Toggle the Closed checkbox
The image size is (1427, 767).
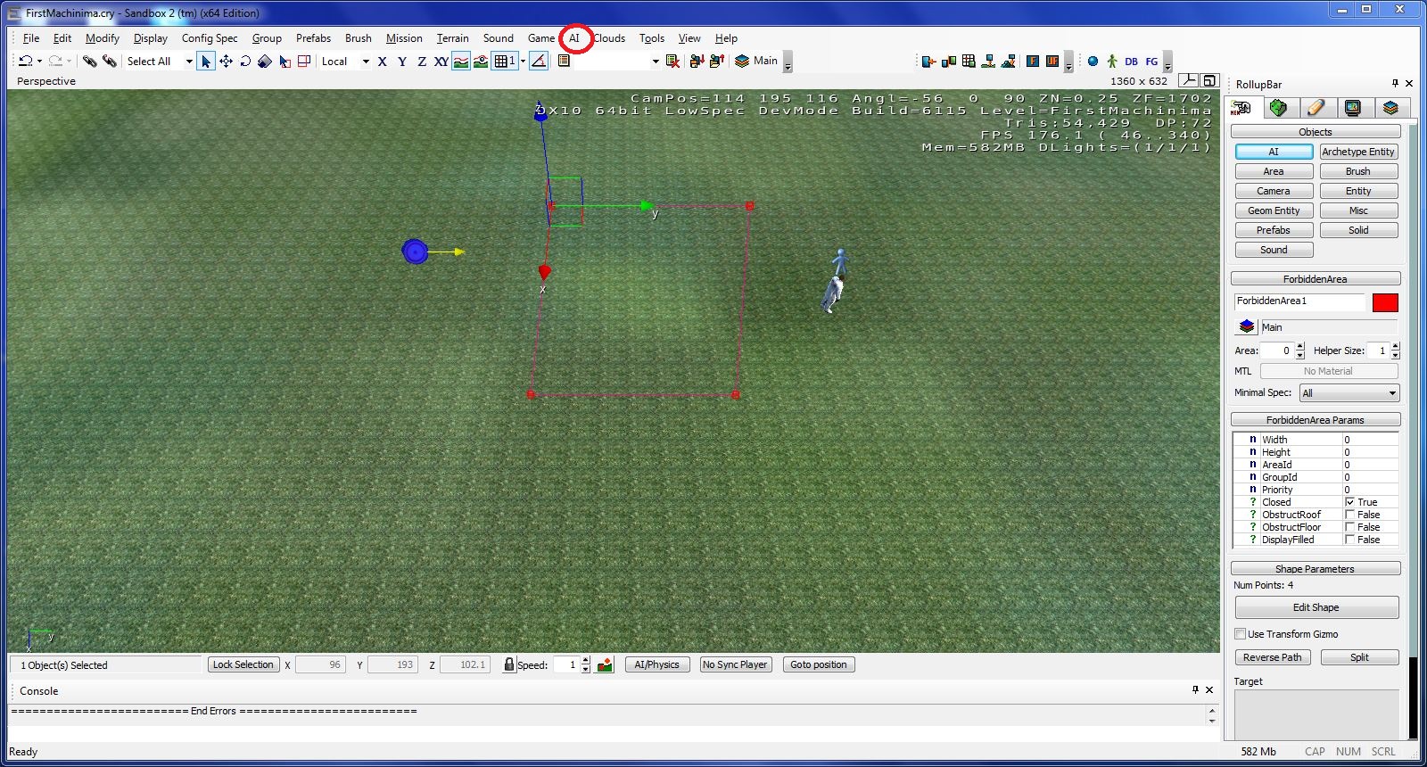1349,502
